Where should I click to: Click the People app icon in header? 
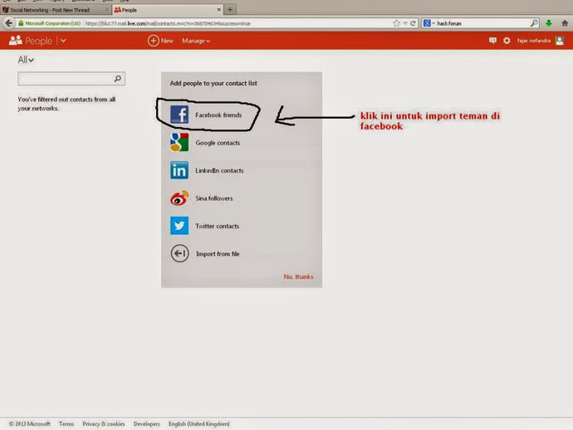click(15, 40)
